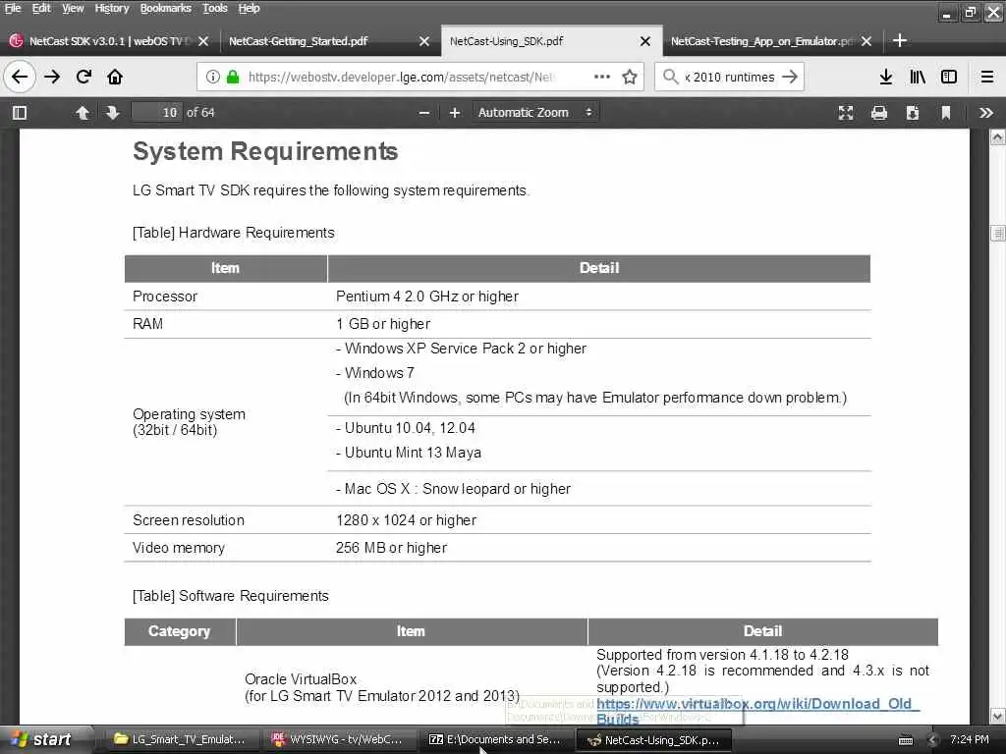Viewport: 1006px width, 754px height.
Task: Click the vertical scrollbar thumb
Action: (x=997, y=234)
